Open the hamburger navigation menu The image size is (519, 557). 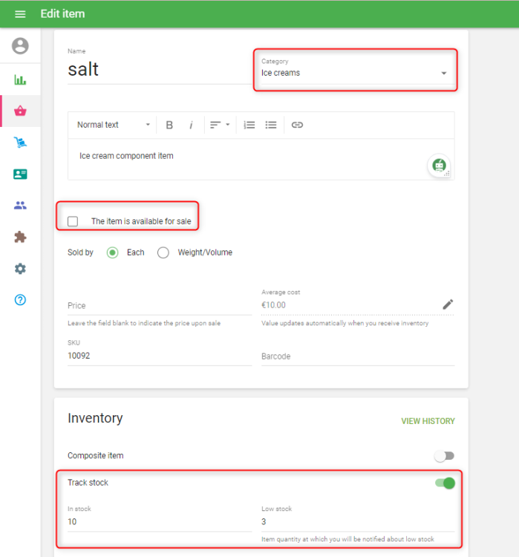tap(20, 14)
